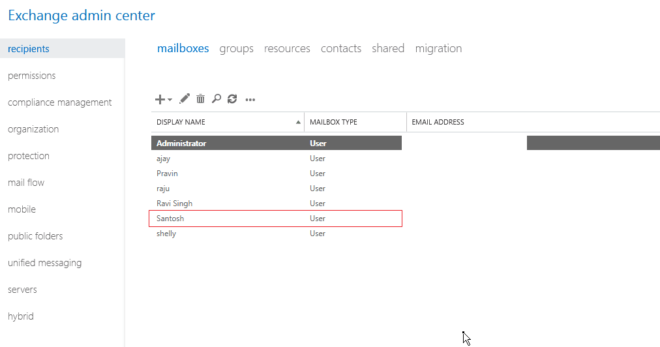Navigate to mail flow
Image resolution: width=660 pixels, height=347 pixels.
(26, 183)
